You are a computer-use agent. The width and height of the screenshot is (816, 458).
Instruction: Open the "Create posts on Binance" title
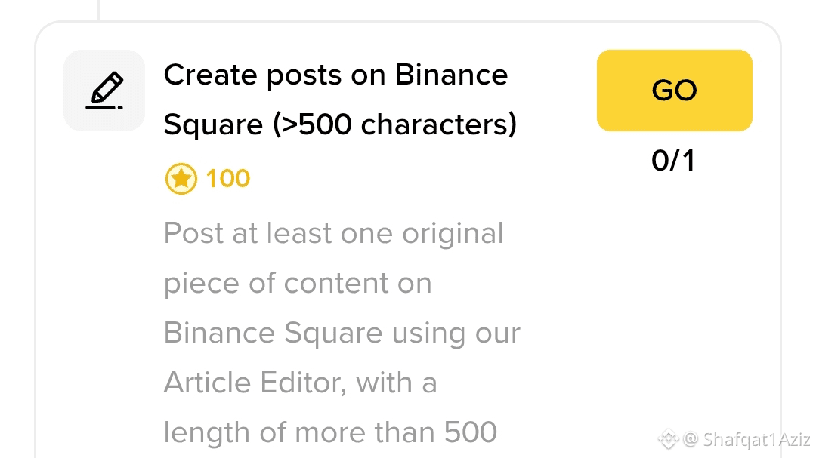point(335,75)
